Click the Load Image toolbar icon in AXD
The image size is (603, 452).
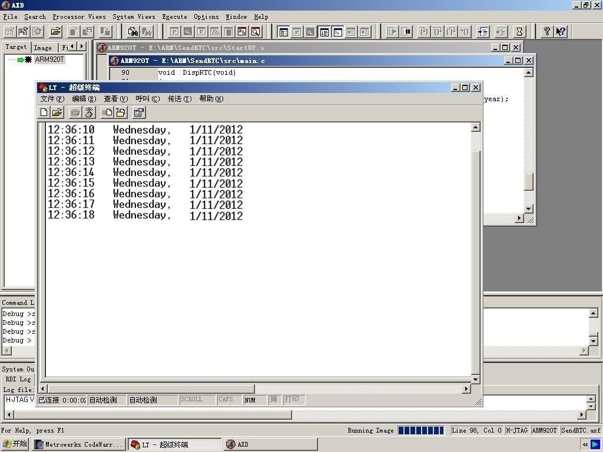[9, 31]
